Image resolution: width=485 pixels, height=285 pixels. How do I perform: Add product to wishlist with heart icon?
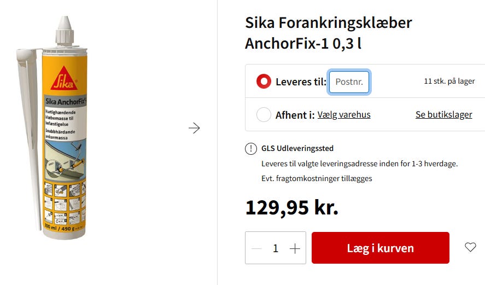pos(470,247)
